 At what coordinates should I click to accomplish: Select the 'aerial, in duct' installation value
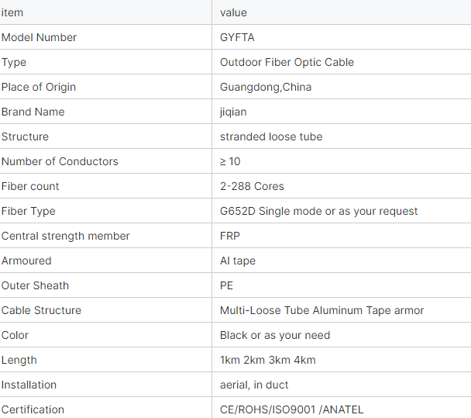(254, 385)
